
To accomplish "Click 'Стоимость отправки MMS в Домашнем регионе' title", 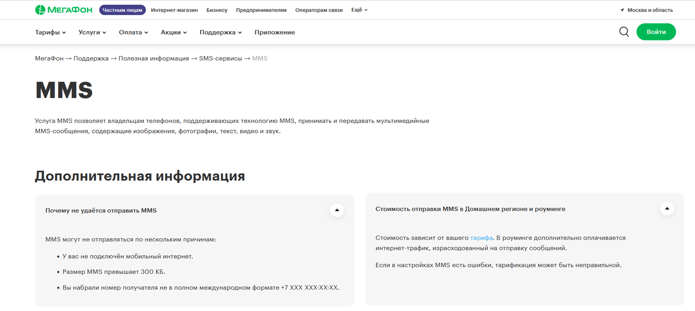I will pos(470,209).
